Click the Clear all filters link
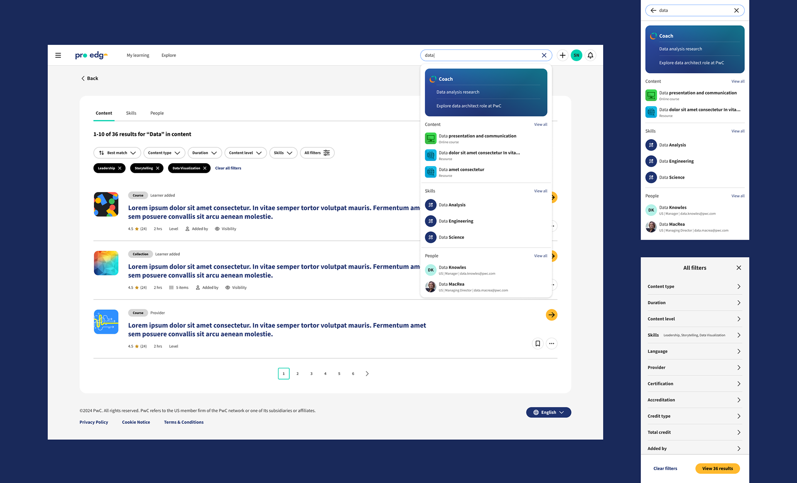Screen dimensions: 797x483 pyautogui.click(x=228, y=168)
